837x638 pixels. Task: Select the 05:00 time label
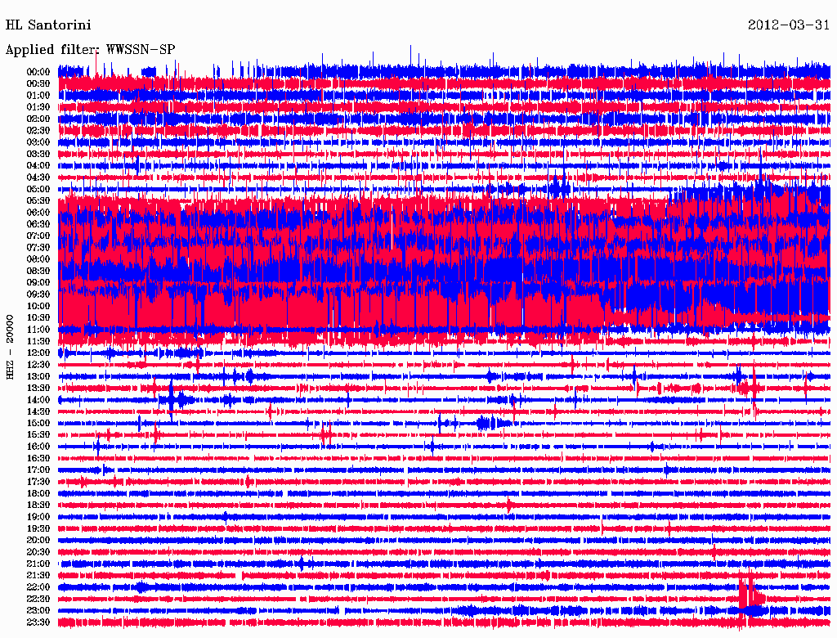coord(38,189)
